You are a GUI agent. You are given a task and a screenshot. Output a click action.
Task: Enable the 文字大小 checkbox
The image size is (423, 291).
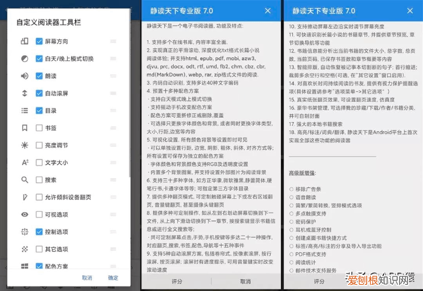pyautogui.click(x=39, y=162)
